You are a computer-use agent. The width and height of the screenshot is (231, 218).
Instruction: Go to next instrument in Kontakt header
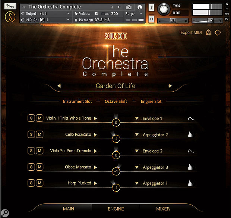coord(118,7)
